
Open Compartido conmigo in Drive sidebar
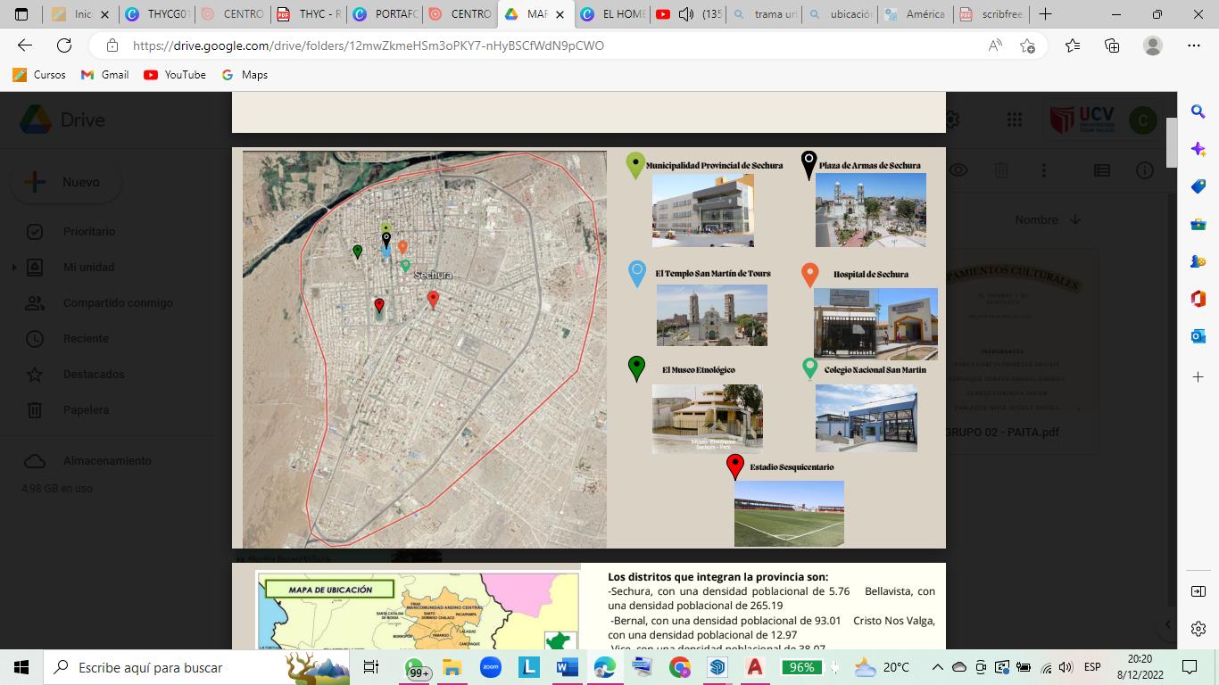[x=118, y=303]
